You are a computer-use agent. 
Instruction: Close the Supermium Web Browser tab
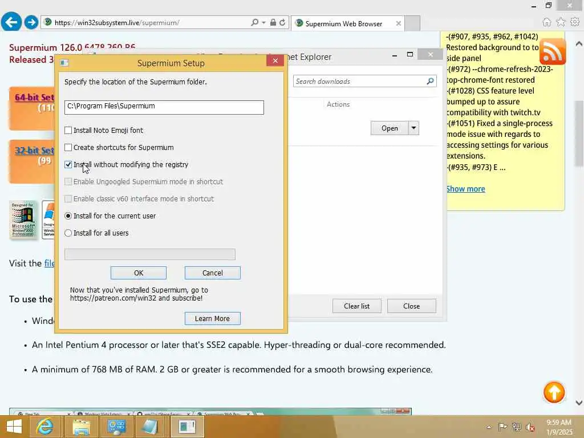(398, 23)
